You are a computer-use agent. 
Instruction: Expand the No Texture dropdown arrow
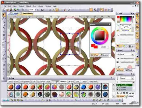(x=133, y=28)
